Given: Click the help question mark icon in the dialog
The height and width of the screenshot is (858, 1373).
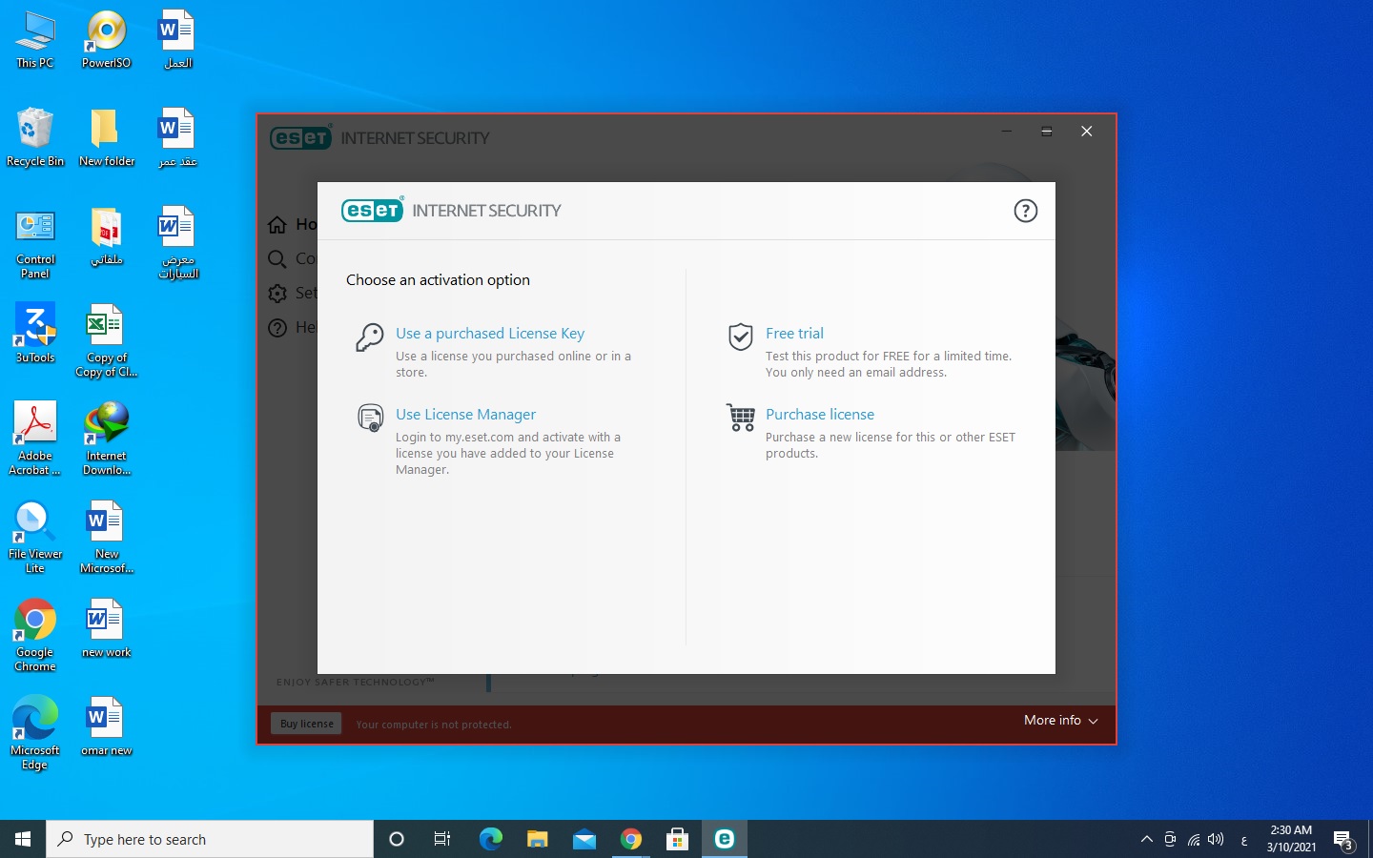Looking at the screenshot, I should click(1025, 211).
